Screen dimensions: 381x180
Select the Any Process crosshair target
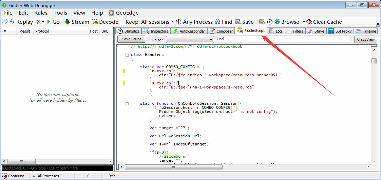tap(194, 22)
